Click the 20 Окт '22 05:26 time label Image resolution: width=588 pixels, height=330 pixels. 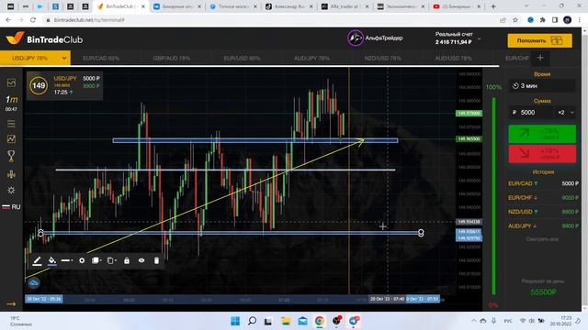[x=43, y=299]
